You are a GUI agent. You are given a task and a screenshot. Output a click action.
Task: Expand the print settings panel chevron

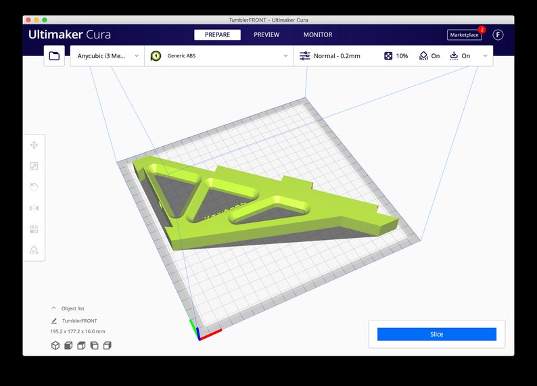486,56
